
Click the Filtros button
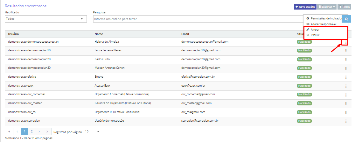tap(344, 7)
